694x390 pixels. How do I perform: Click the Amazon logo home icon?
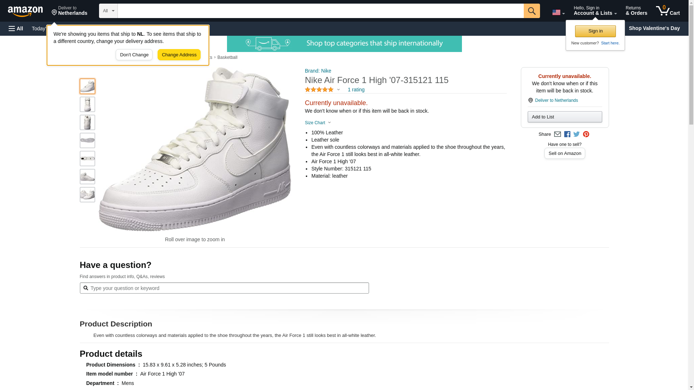(x=25, y=11)
